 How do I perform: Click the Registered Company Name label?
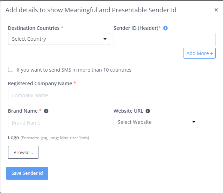40,84
